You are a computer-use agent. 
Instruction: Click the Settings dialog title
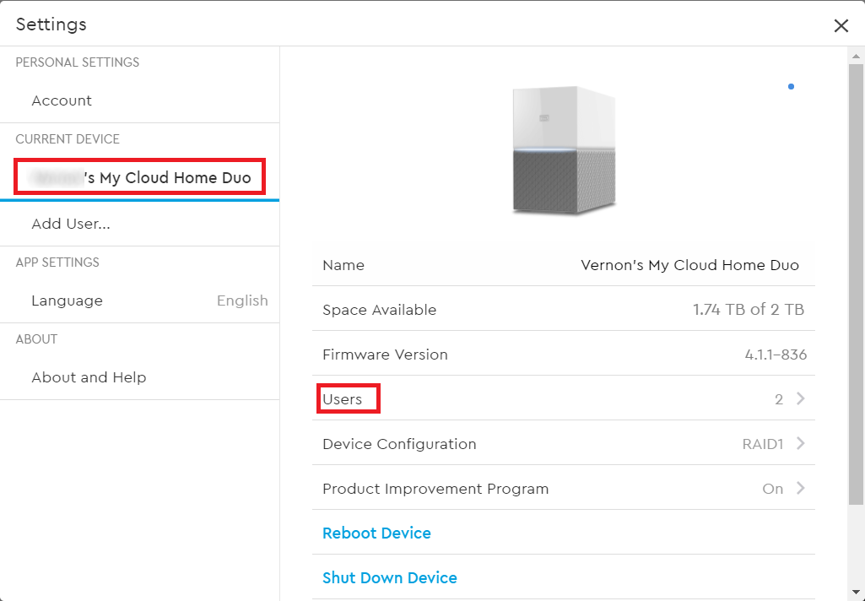(x=51, y=24)
